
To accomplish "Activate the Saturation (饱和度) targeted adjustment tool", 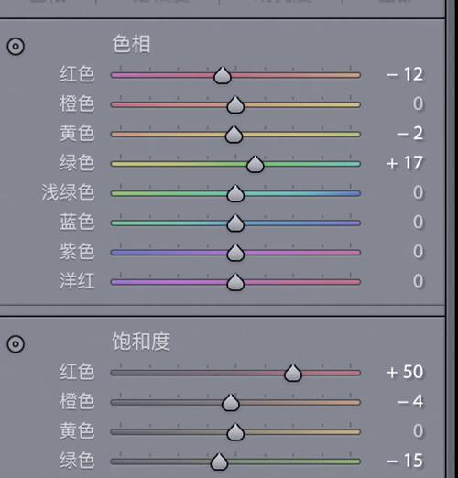I will 16,344.
